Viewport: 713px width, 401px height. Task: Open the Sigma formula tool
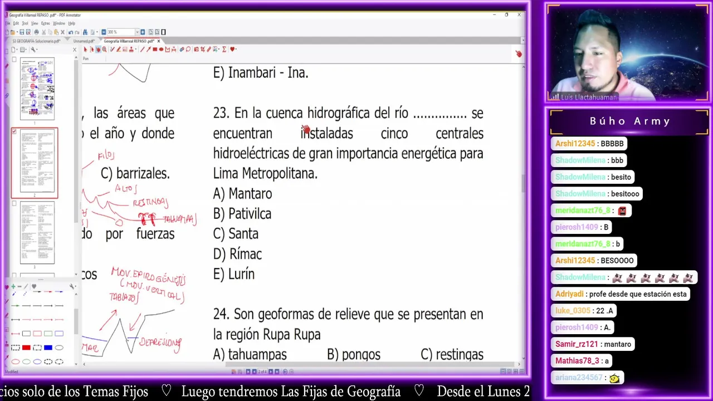click(x=224, y=50)
